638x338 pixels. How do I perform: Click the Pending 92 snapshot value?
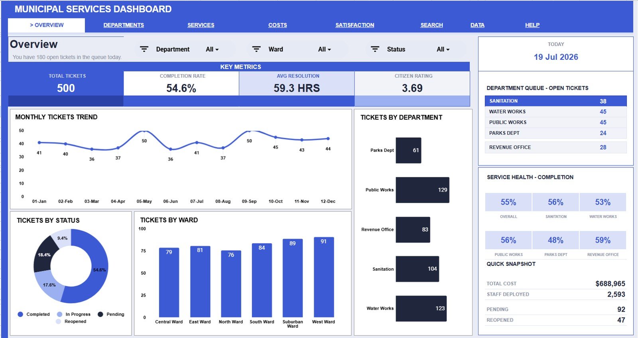[x=621, y=309]
